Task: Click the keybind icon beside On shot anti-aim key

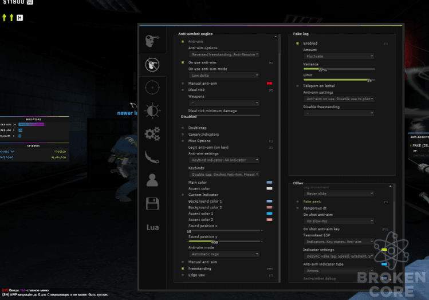Action: (385, 230)
